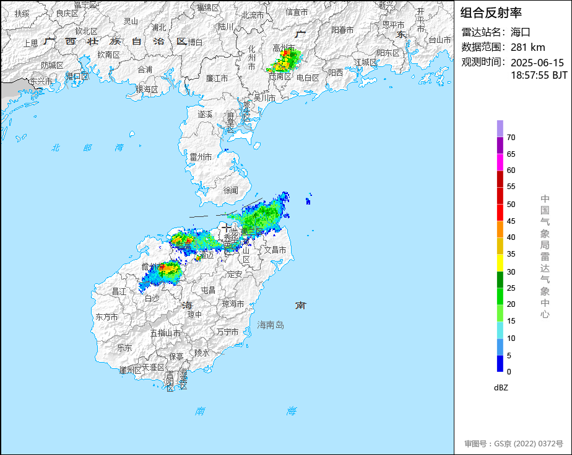The width and height of the screenshot is (572, 455).
Task: Click the 文昌市 map label
Action: pos(275,250)
